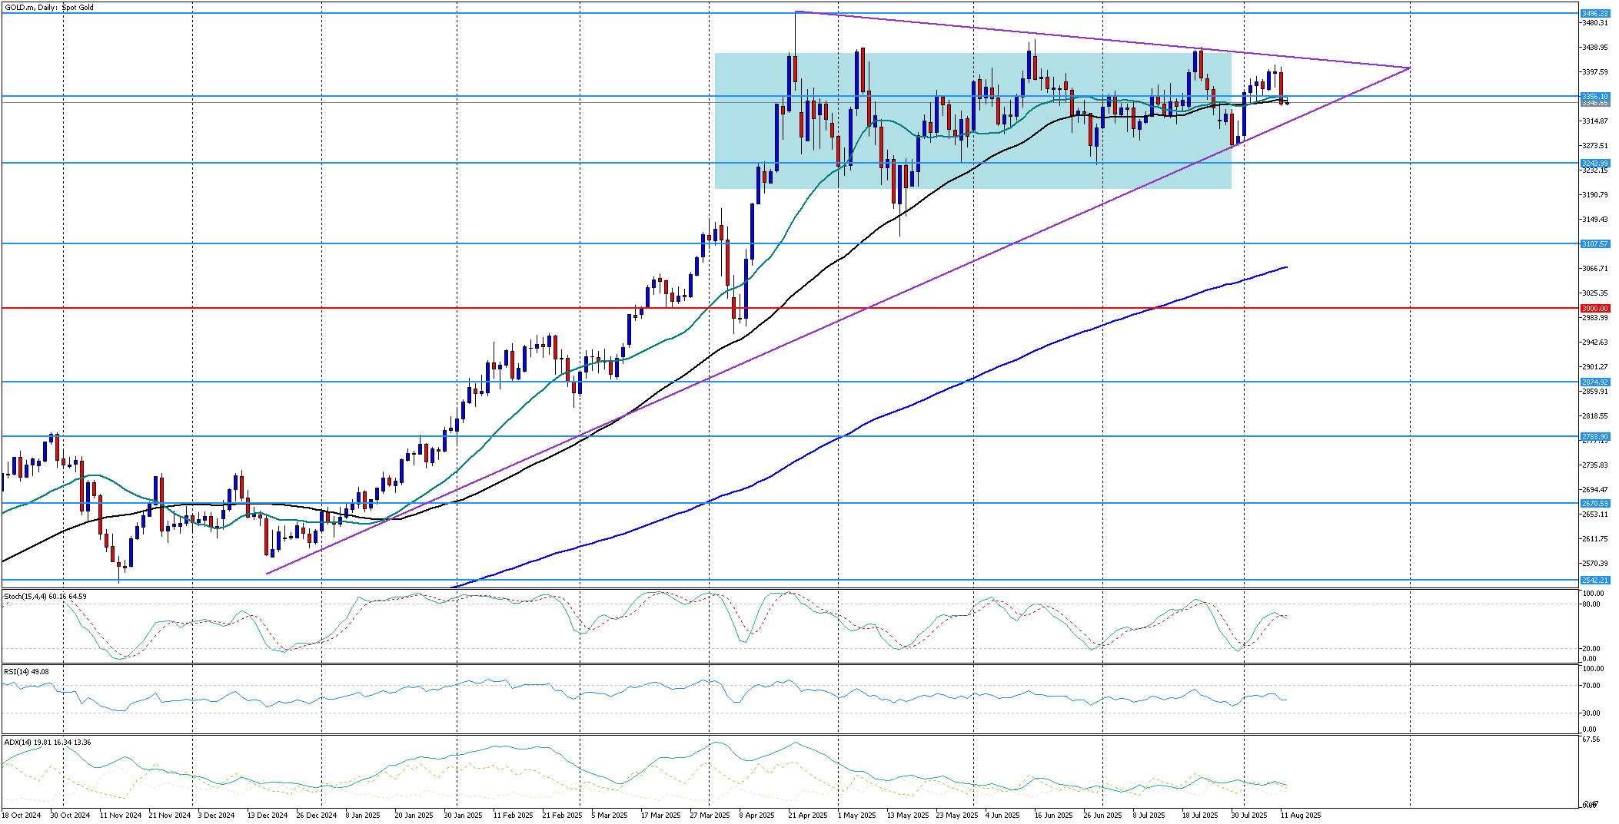1619x824 pixels.
Task: Click the 3480.31 price axis label
Action: [1594, 22]
